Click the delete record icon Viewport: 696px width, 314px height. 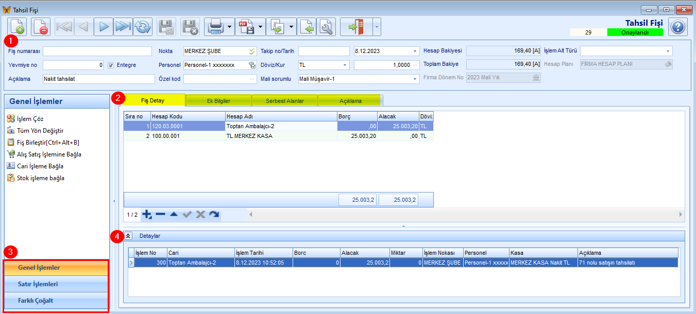(x=41, y=27)
